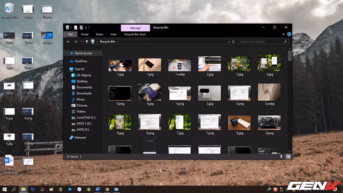
Task: Select the 1.webp thumbnail
Action: (x=180, y=67)
